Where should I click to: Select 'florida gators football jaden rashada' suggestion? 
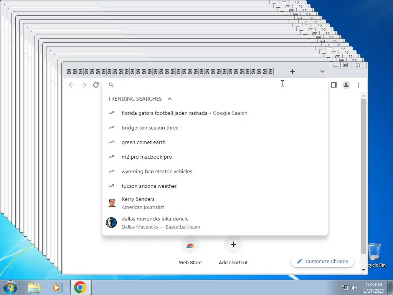click(x=215, y=113)
